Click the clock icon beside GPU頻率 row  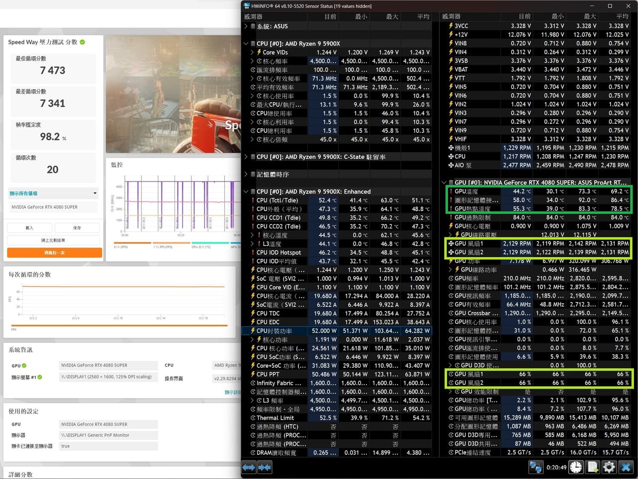click(451, 278)
